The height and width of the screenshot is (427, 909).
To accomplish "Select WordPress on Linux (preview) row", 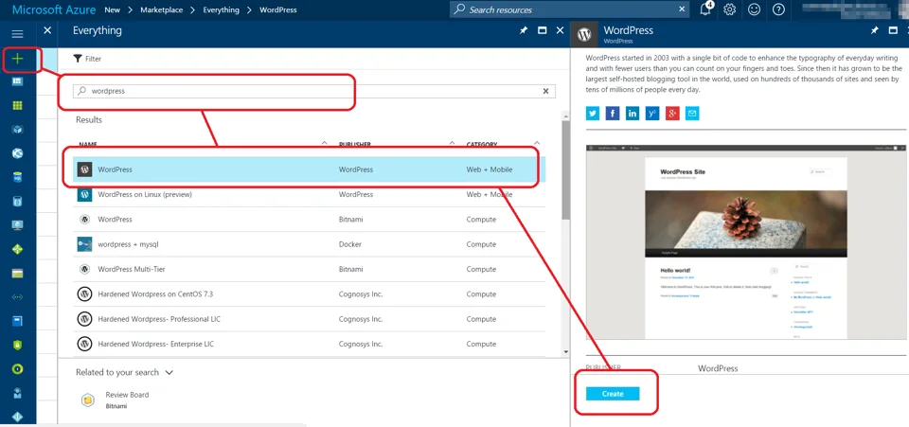I will click(309, 195).
